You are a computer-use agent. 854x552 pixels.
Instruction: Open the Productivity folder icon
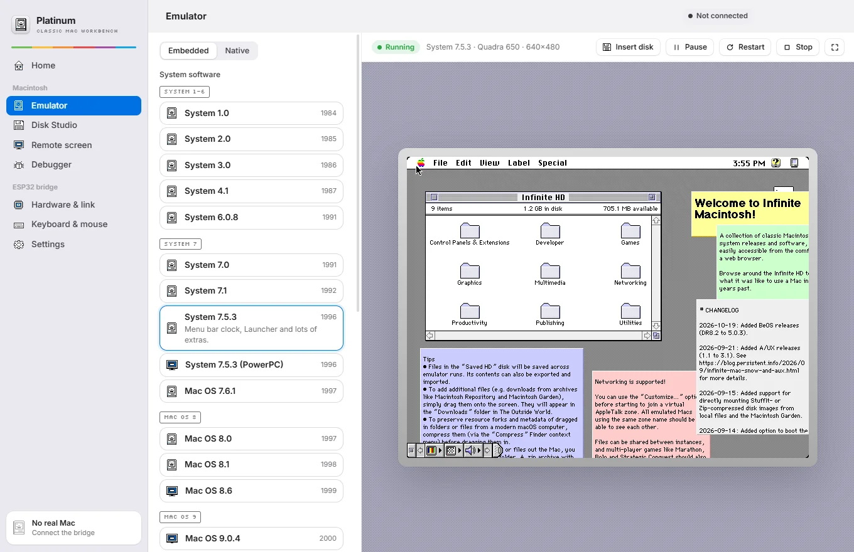470,311
